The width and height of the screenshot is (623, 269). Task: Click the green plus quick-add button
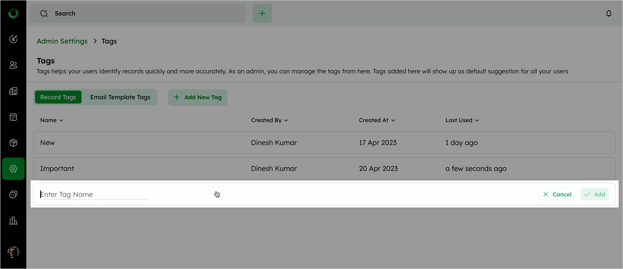[x=262, y=14]
